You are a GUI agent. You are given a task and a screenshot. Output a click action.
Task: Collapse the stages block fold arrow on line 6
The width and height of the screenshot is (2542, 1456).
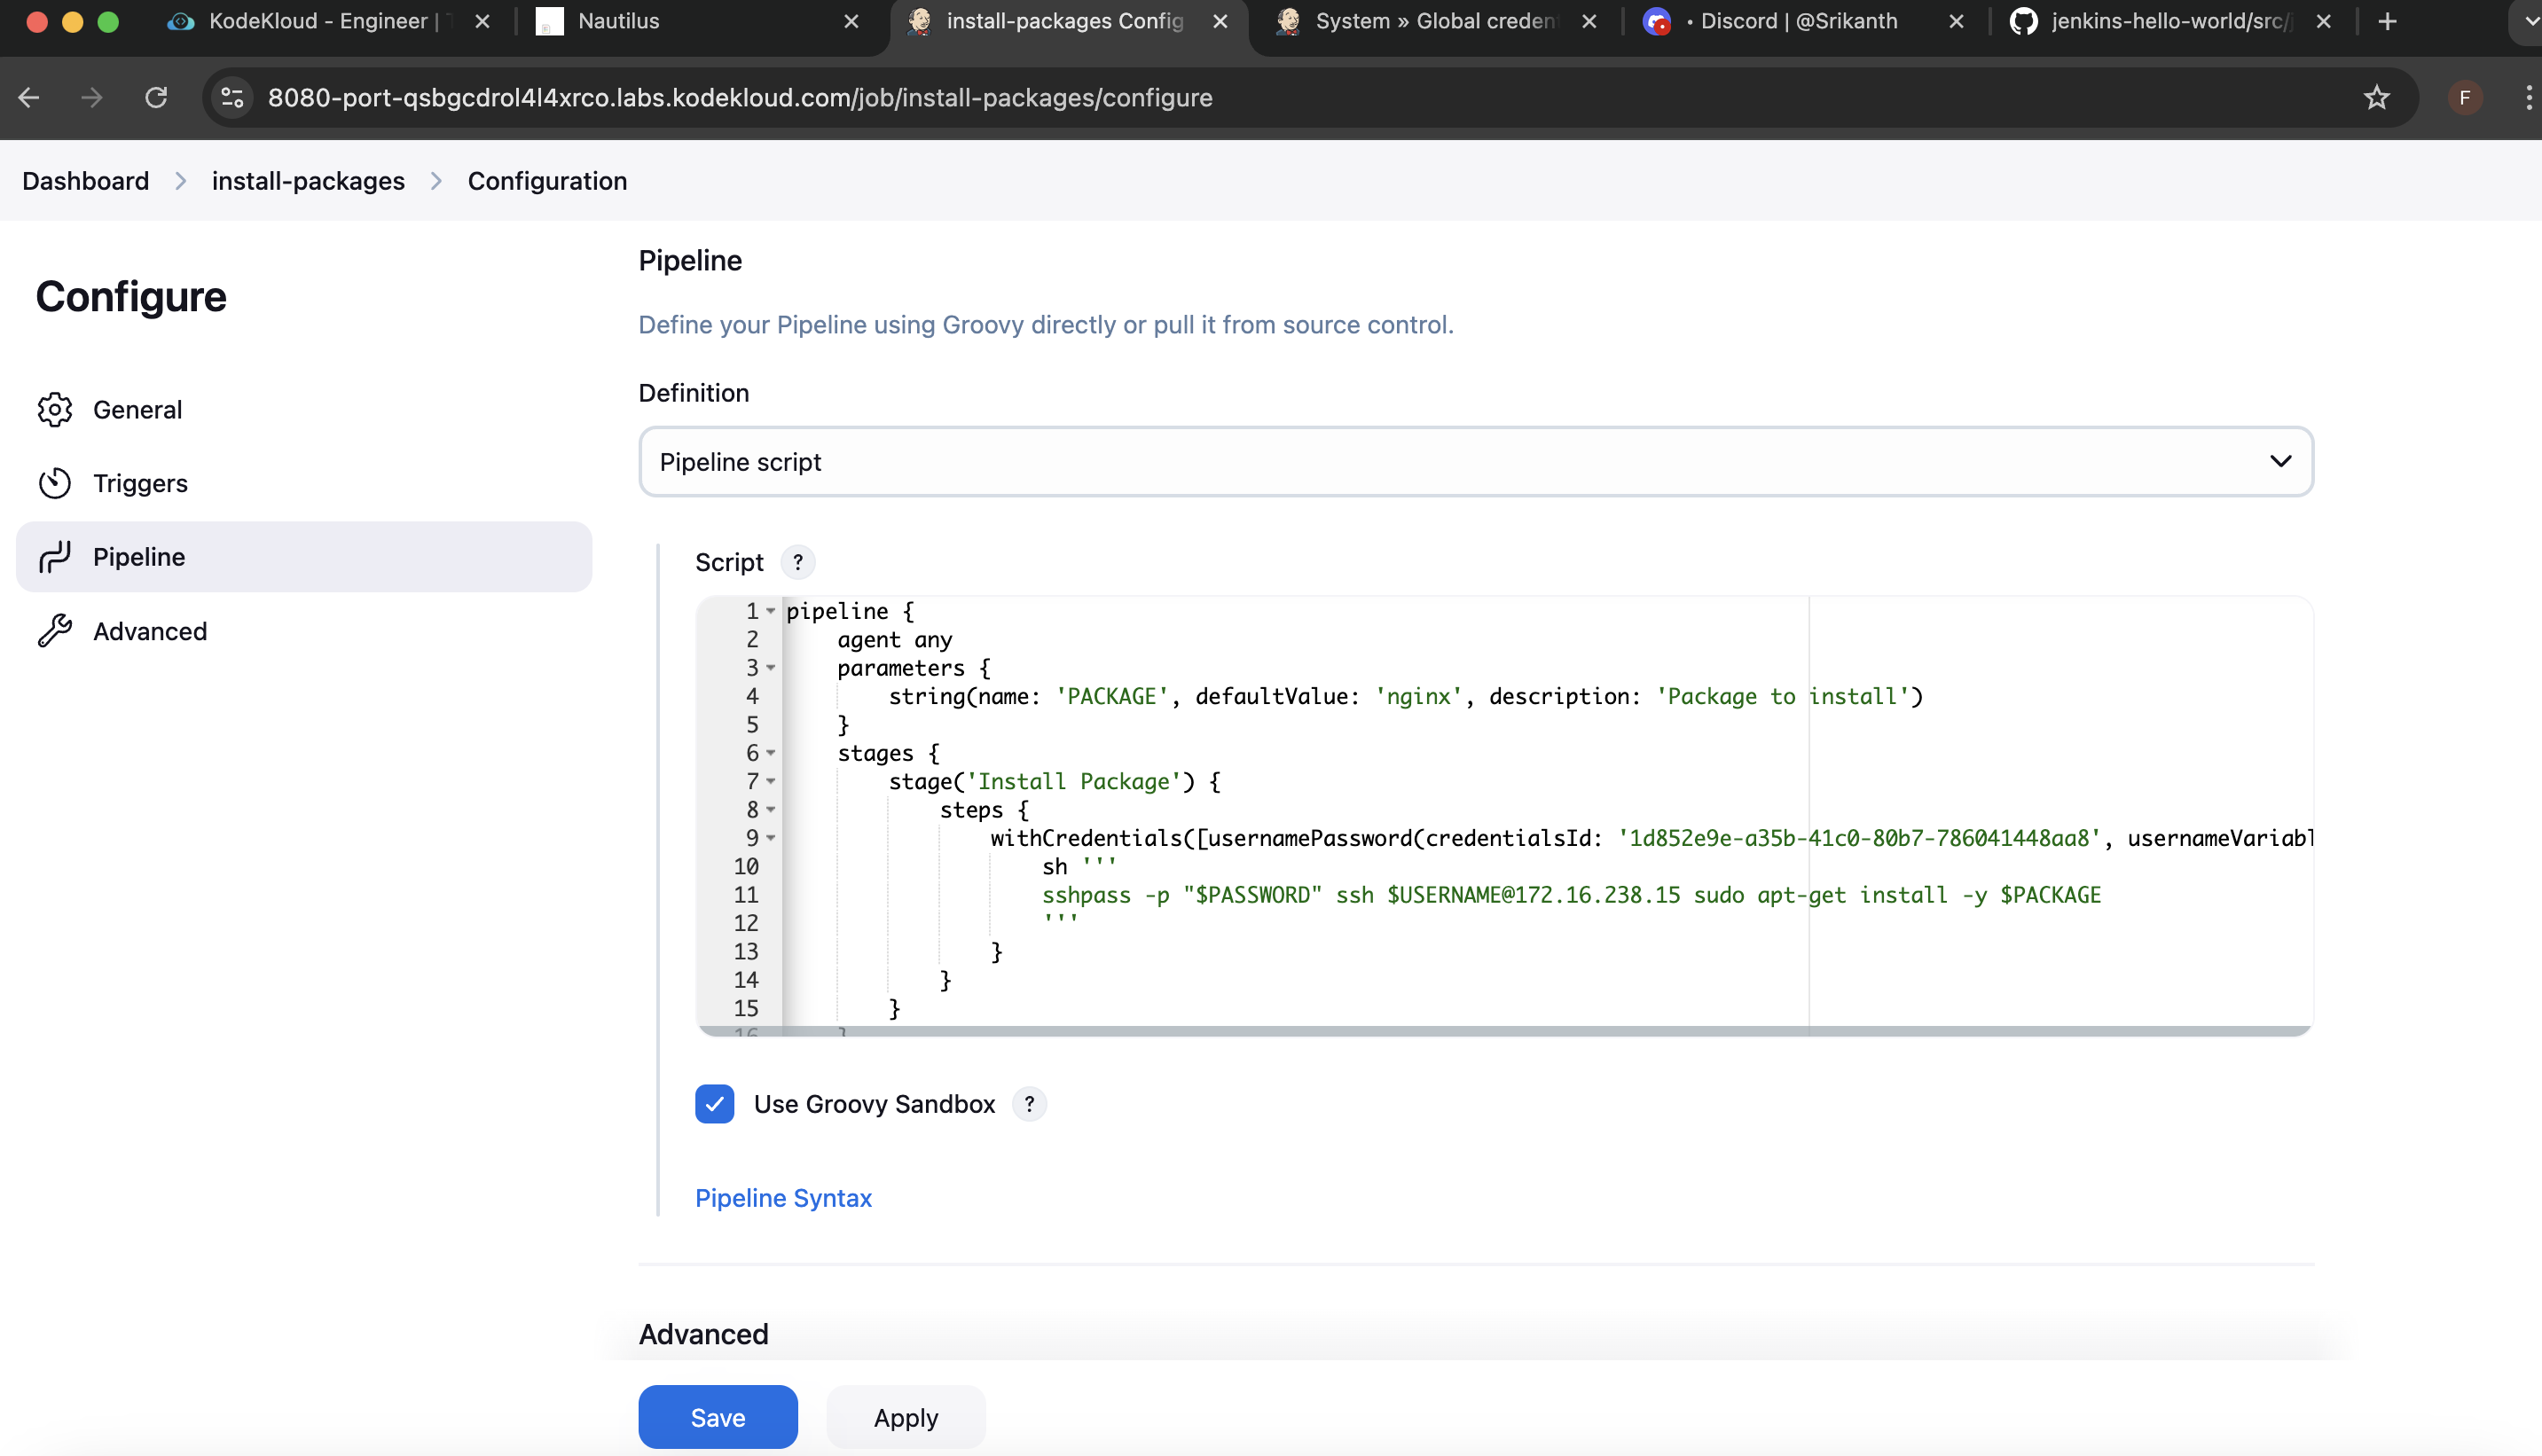click(771, 753)
